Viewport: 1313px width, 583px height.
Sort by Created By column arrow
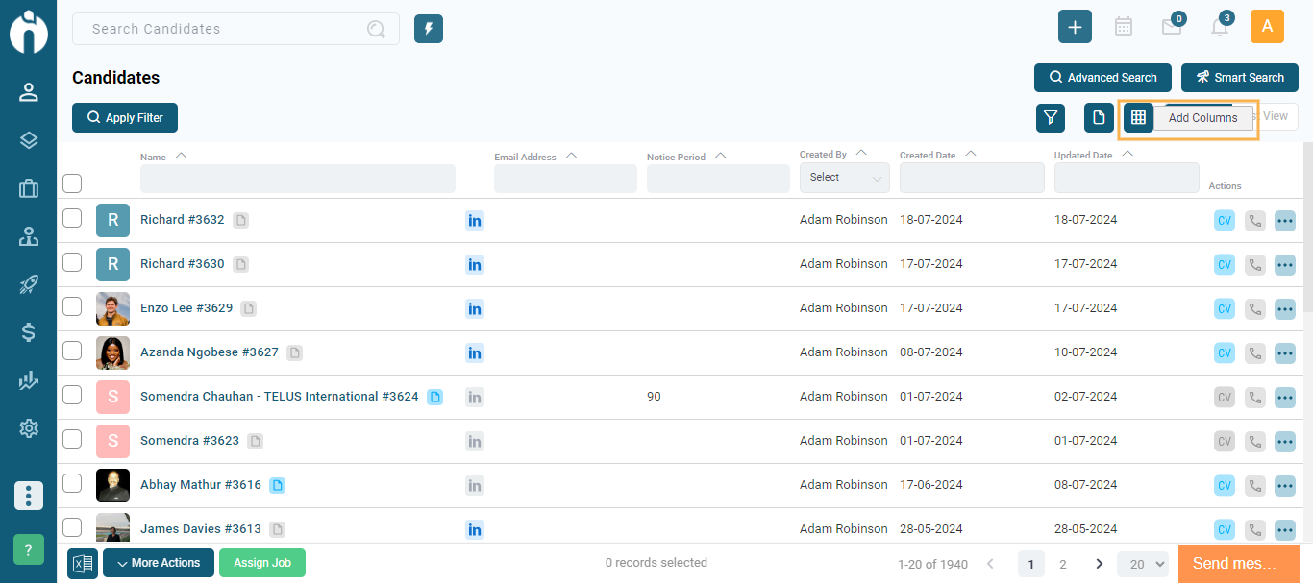pos(861,154)
